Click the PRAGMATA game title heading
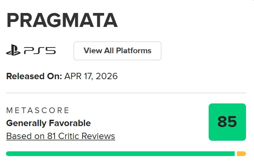 [x=62, y=21]
